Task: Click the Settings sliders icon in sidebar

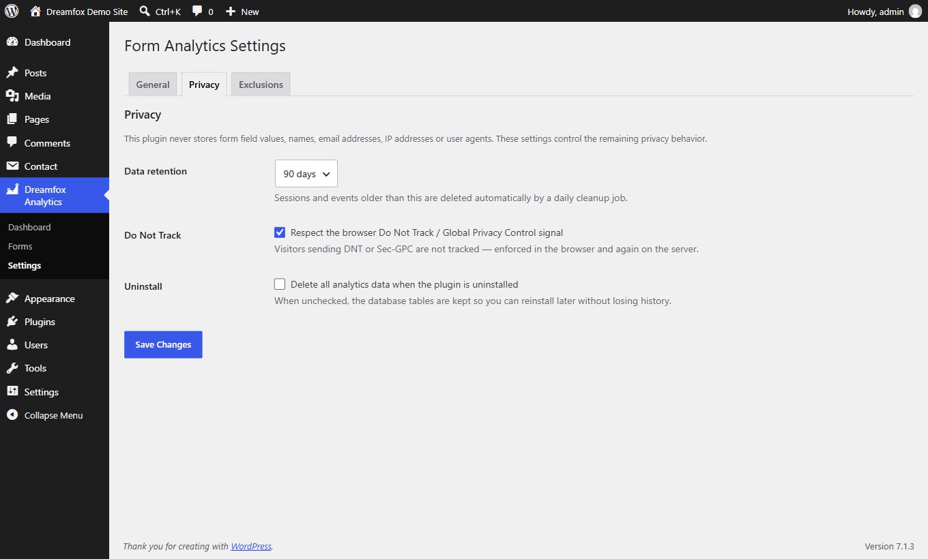Action: 12,392
